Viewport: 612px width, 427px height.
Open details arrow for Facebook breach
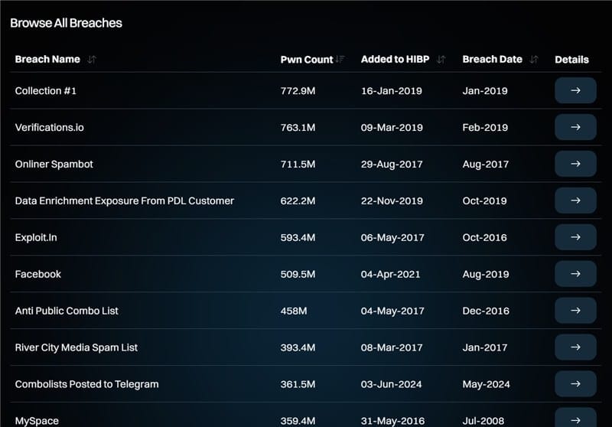click(575, 274)
